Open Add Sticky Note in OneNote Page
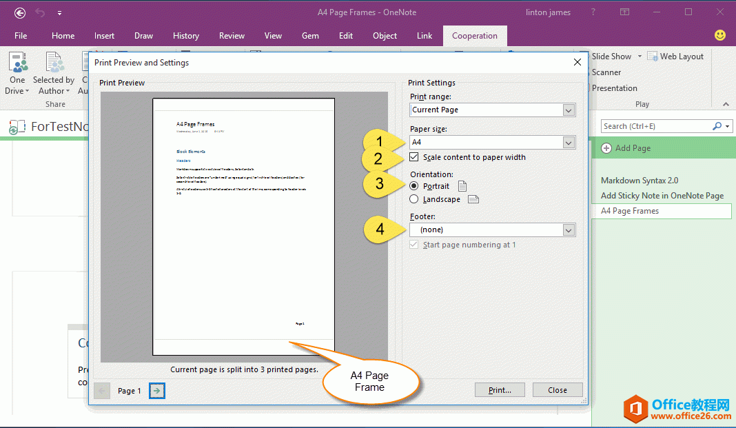 662,196
